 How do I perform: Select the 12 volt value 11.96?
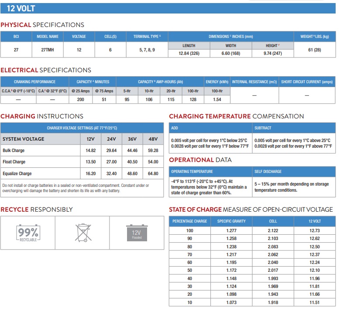(x=314, y=278)
